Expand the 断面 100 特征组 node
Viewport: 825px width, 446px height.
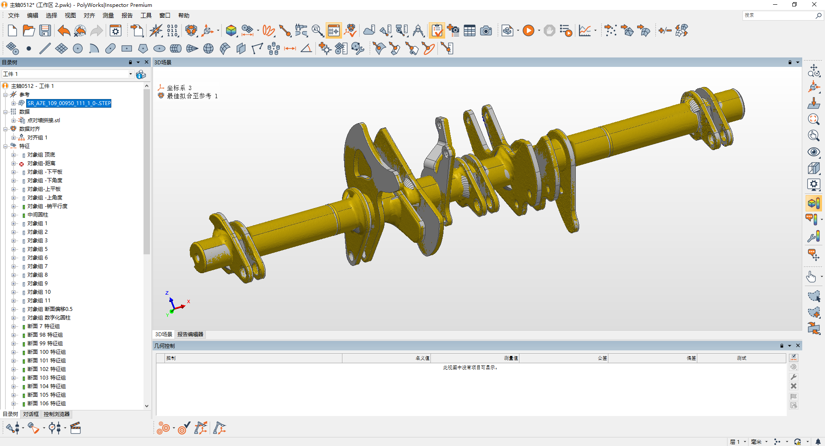tap(13, 352)
